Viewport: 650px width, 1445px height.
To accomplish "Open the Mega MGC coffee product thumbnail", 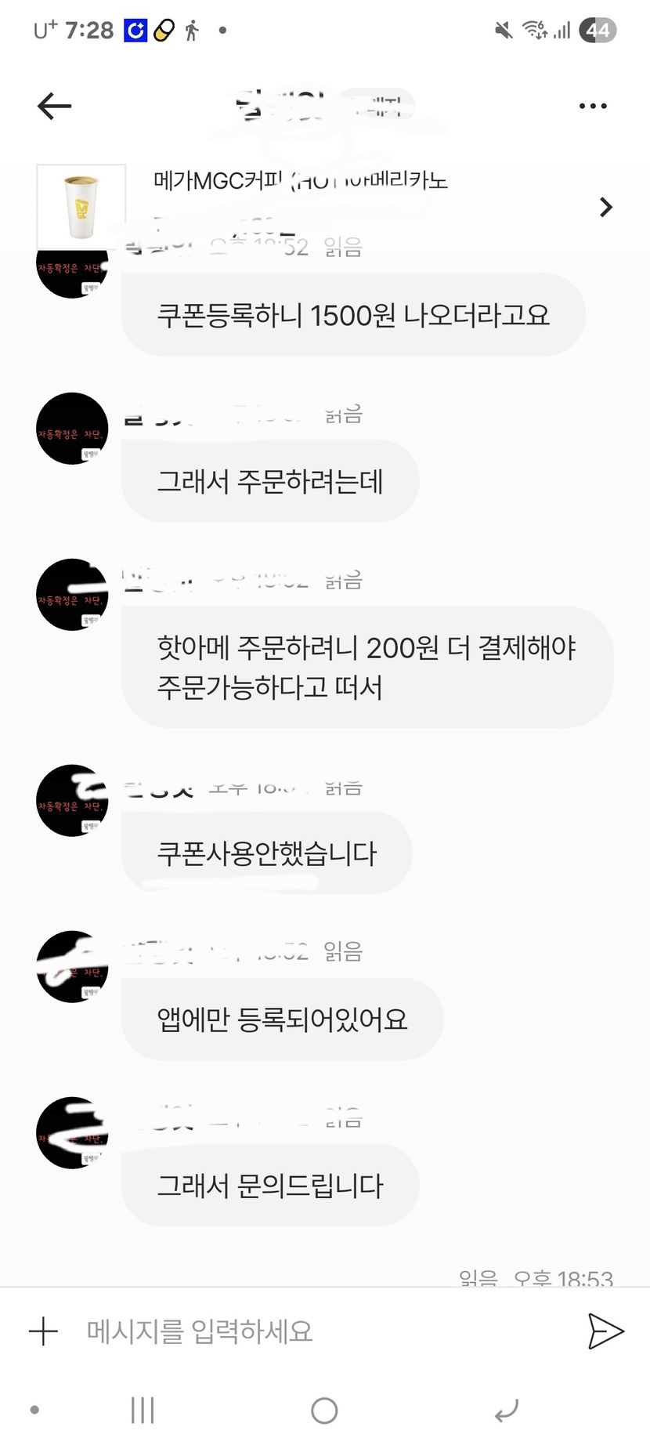I will (81, 207).
